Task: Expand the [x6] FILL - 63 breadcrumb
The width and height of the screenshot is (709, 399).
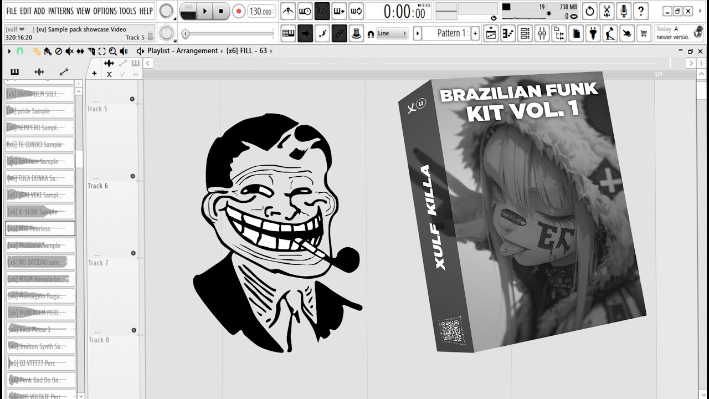Action: 271,51
